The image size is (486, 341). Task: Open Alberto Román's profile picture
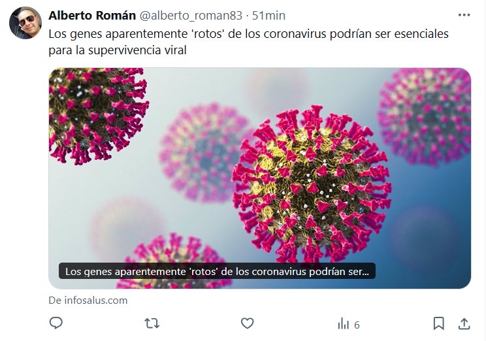(25, 23)
